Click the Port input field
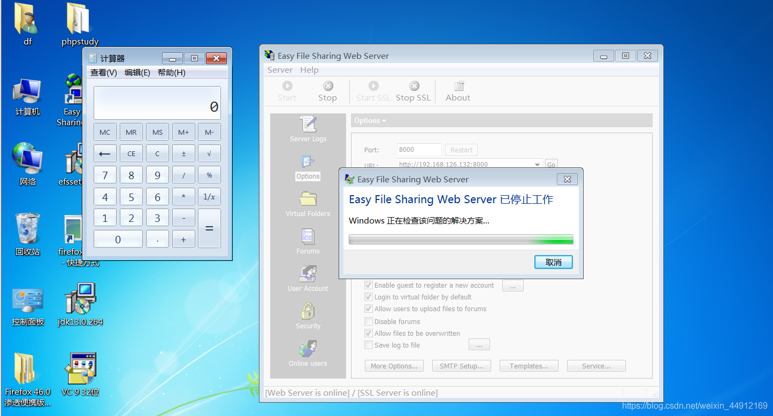 pos(419,150)
